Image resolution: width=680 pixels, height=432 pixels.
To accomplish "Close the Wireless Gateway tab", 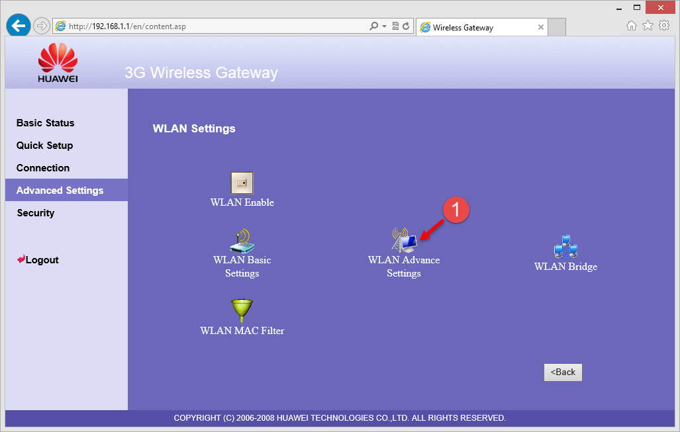I will coord(541,27).
